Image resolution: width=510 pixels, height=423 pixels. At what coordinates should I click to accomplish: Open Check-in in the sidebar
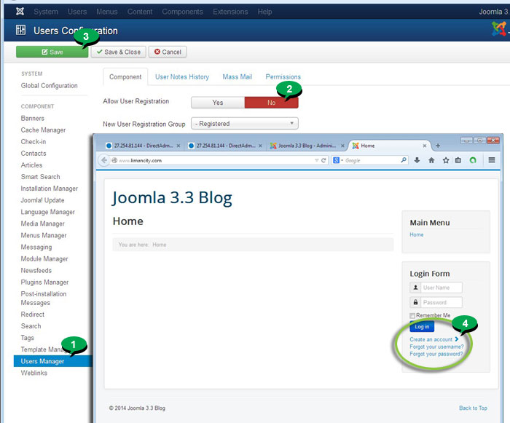[x=34, y=142]
